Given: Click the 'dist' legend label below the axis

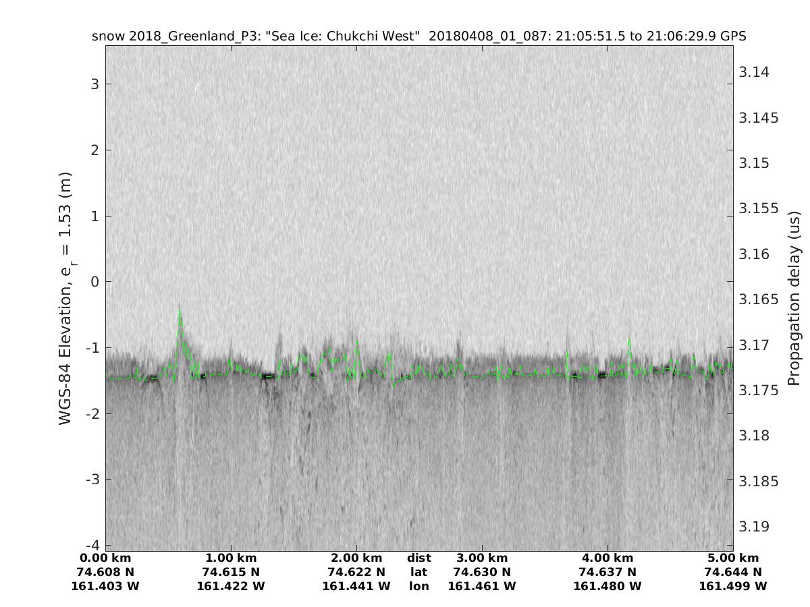Looking at the screenshot, I should click(x=419, y=558).
